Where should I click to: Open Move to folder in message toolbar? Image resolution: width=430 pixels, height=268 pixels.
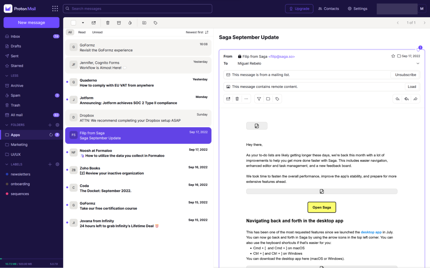tap(268, 99)
